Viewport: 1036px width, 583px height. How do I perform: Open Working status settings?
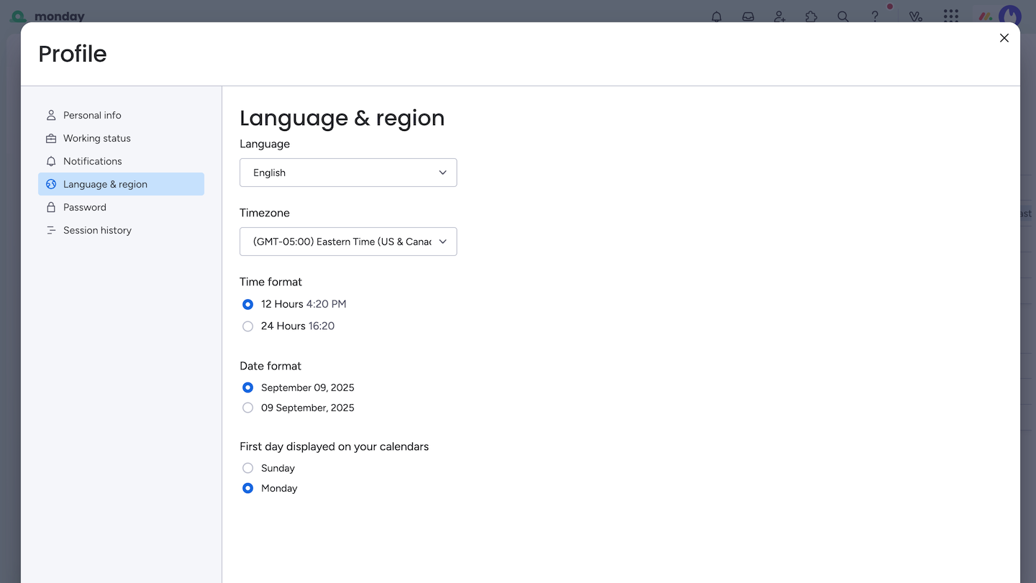tap(121, 138)
